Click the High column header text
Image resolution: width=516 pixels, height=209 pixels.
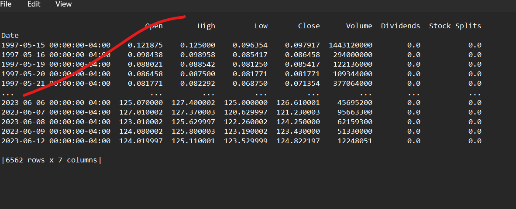point(206,26)
